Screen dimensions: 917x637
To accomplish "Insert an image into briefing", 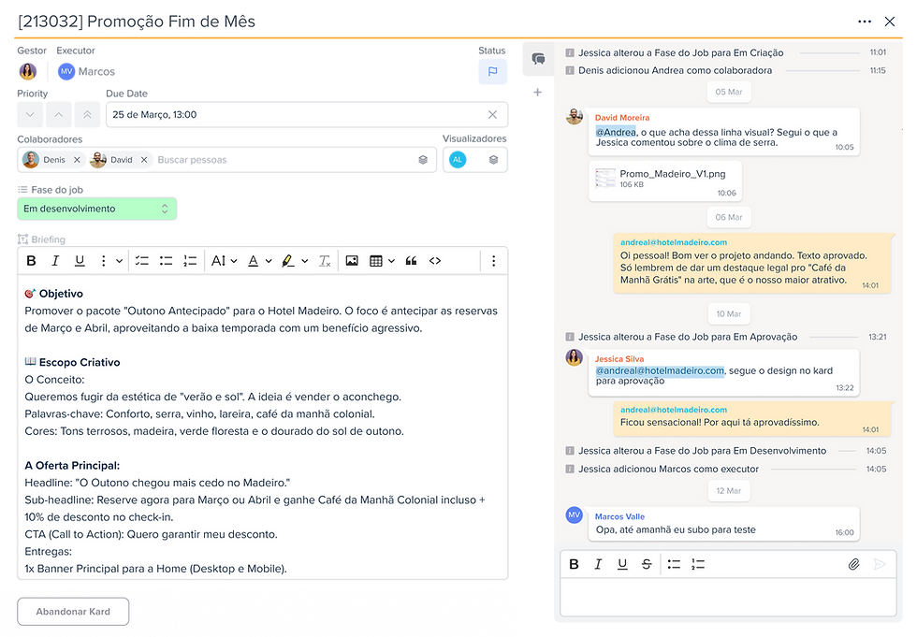I will point(352,261).
